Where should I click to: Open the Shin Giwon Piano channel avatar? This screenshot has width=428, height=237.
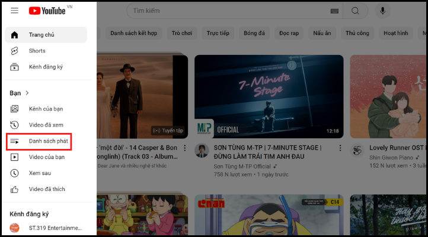point(357,151)
